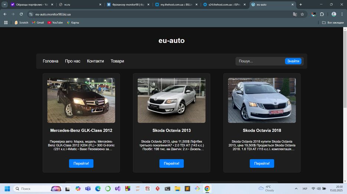Open the clock showing 20:30
This screenshot has width=347, height=194.
[x=336, y=188]
